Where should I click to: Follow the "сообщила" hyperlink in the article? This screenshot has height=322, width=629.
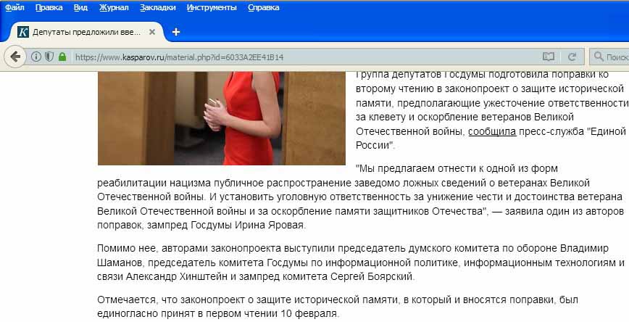[492, 131]
